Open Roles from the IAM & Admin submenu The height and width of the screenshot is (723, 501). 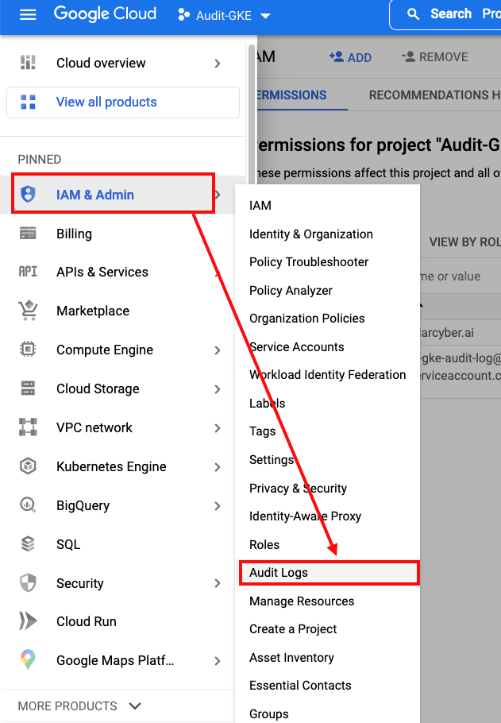click(264, 545)
